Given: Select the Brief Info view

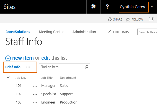Looking at the screenshot, I should point(13,67).
